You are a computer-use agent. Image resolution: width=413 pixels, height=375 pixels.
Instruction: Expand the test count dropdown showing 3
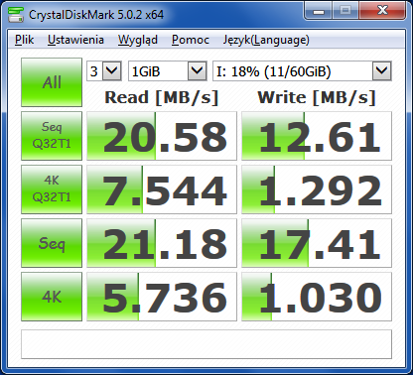[104, 70]
